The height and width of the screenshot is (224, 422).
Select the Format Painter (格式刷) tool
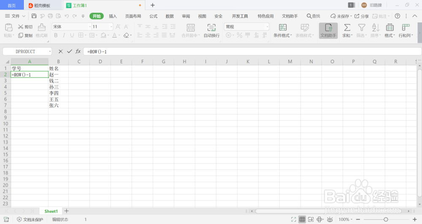tap(41, 30)
